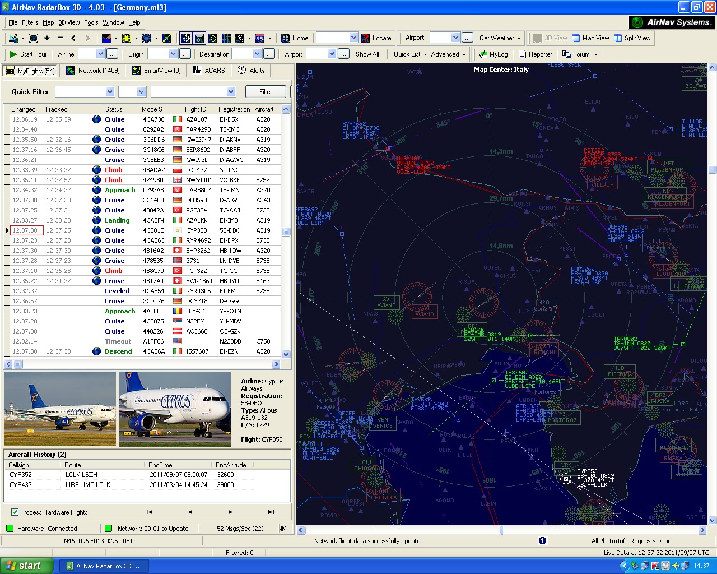
Task: Click the left Cyprus Airways aircraft photo
Action: click(x=60, y=409)
